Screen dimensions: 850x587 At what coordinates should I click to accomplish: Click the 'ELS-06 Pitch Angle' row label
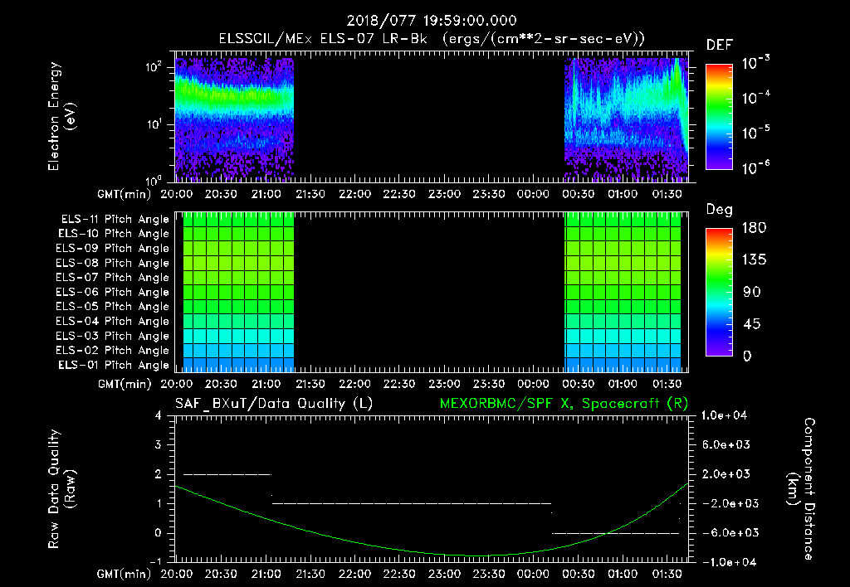tap(113, 293)
